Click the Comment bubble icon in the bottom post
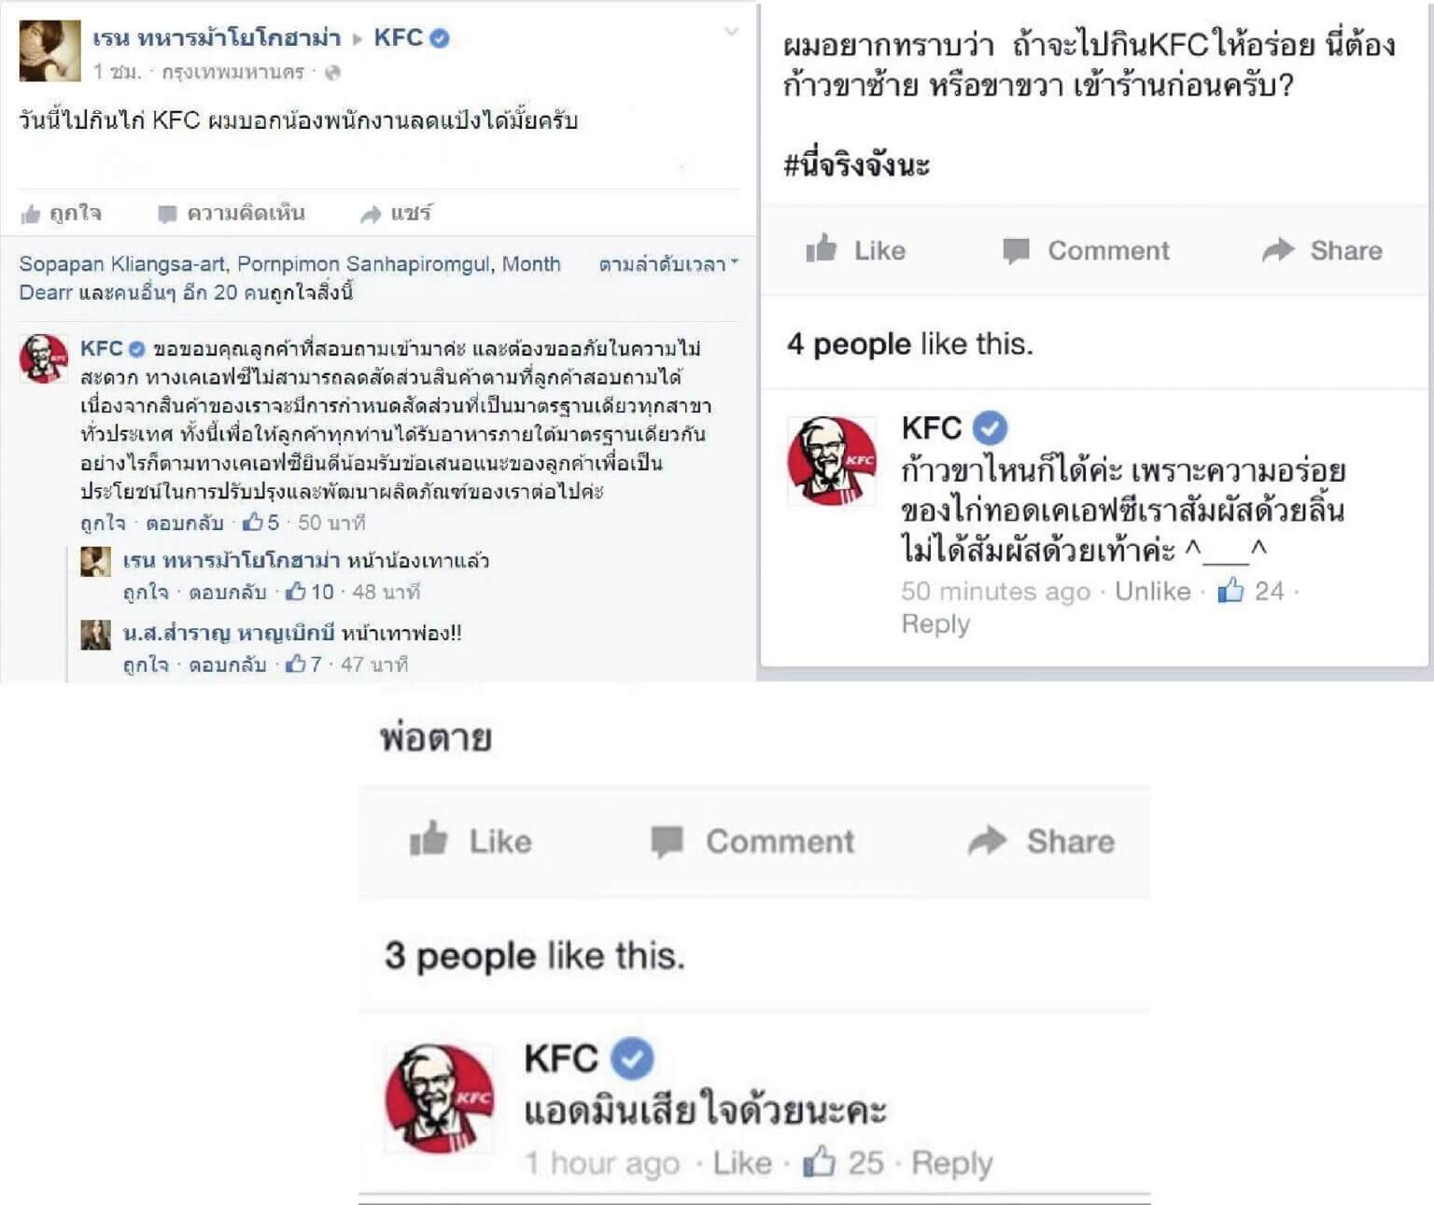This screenshot has width=1434, height=1205. (x=667, y=842)
